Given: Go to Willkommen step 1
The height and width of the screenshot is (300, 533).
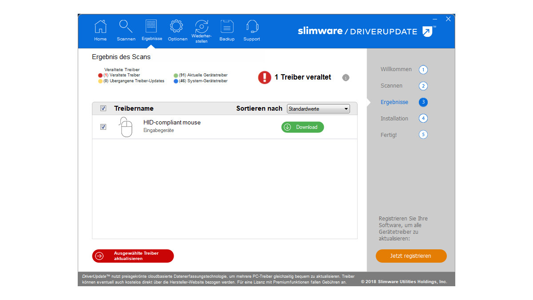Looking at the screenshot, I should point(404,70).
